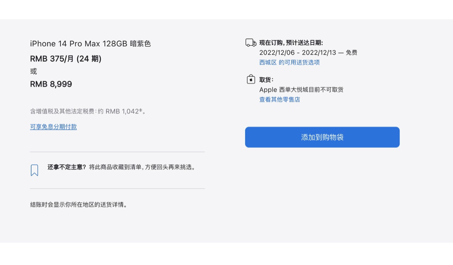Click the delivery truck icon
The width and height of the screenshot is (453, 265).
coord(251,43)
